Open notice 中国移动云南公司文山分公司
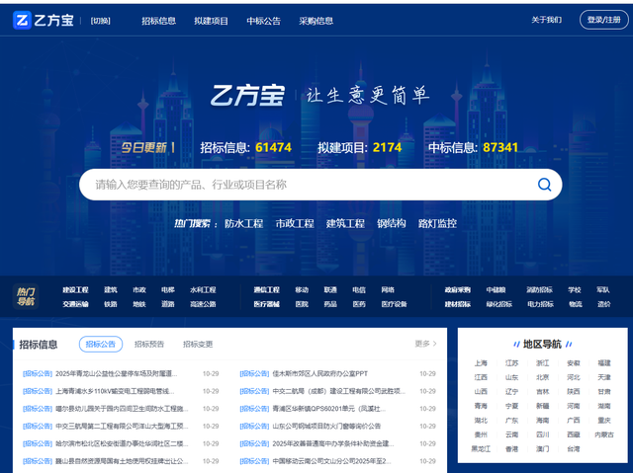The height and width of the screenshot is (473, 633). coord(332,461)
